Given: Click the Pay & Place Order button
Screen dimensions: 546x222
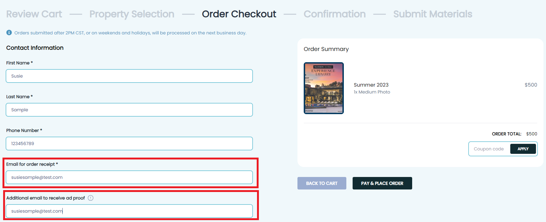Looking at the screenshot, I should coord(382,183).
